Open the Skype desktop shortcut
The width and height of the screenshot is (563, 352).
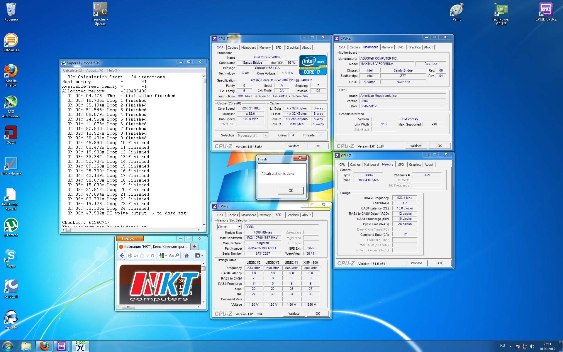(x=11, y=258)
